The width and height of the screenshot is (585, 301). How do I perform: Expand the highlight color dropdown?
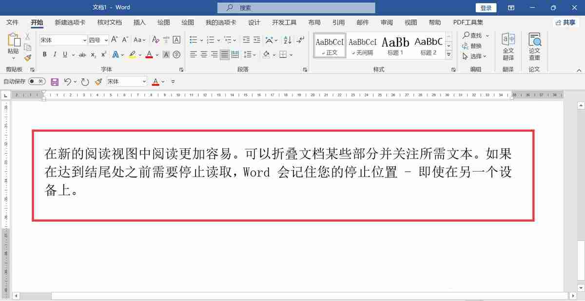coord(139,54)
